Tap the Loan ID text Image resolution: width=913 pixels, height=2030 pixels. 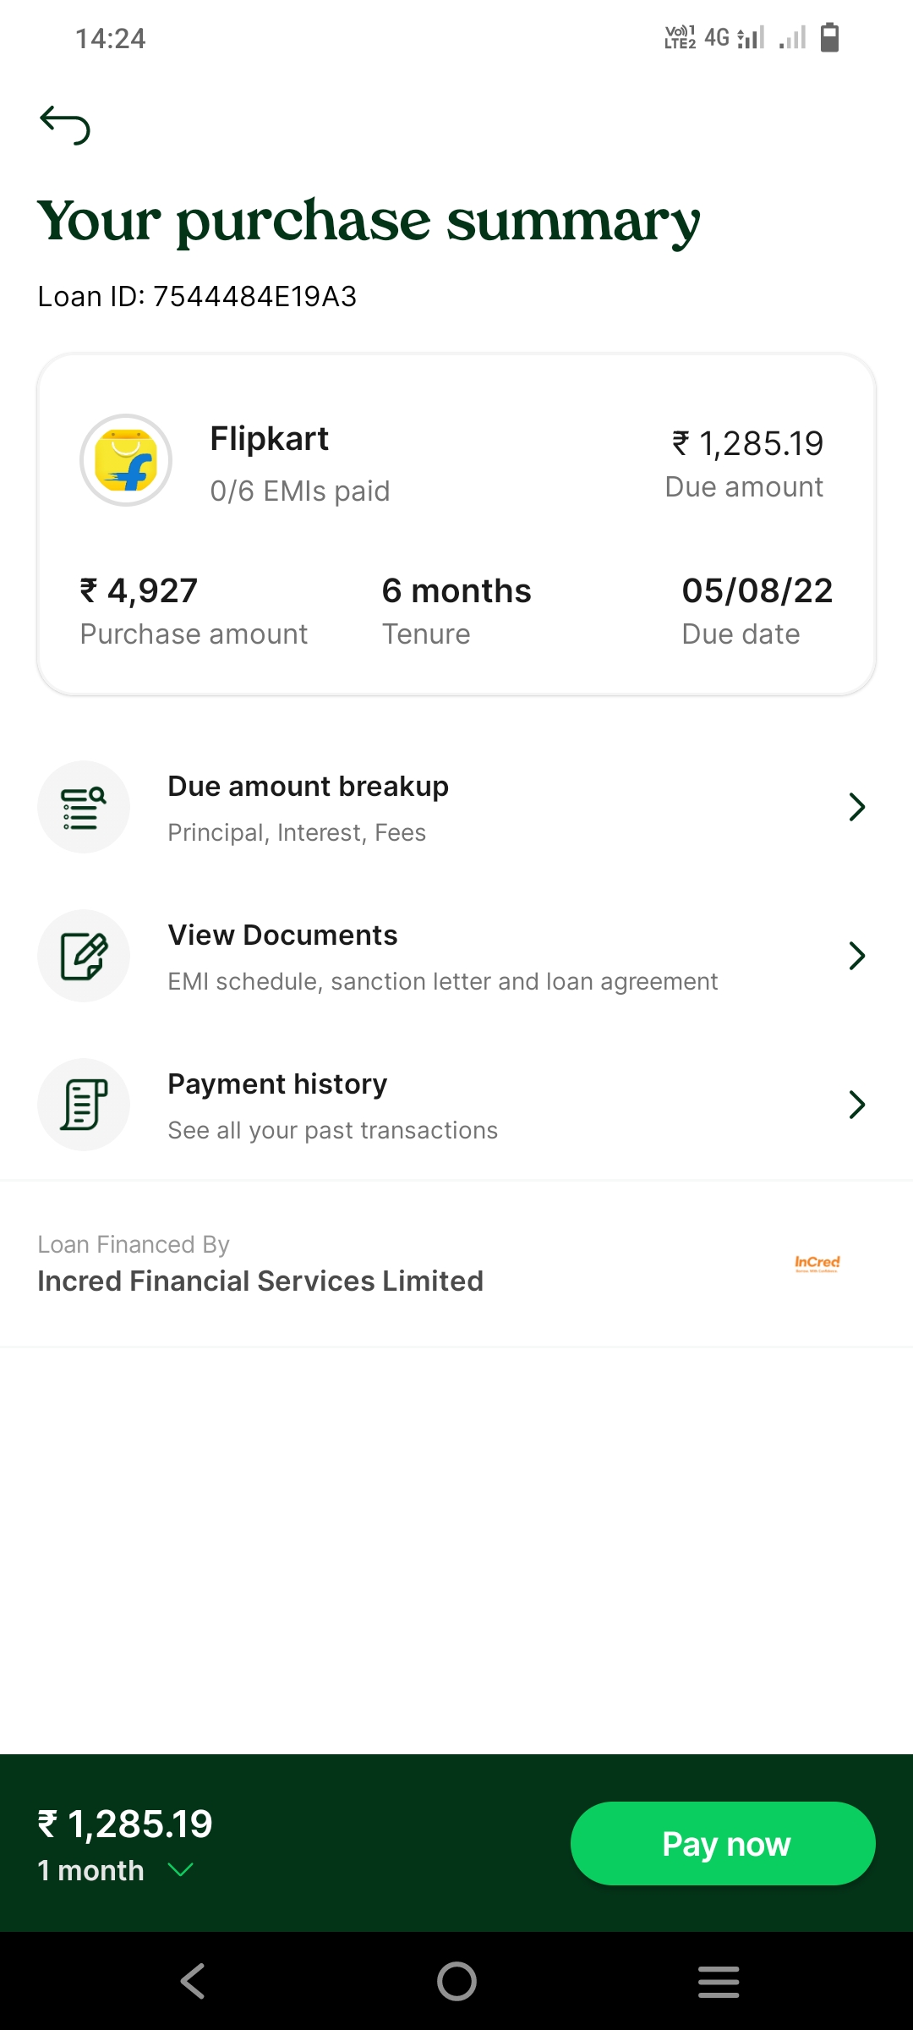coord(197,297)
